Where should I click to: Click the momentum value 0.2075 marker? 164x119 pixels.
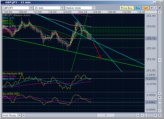click(151, 79)
